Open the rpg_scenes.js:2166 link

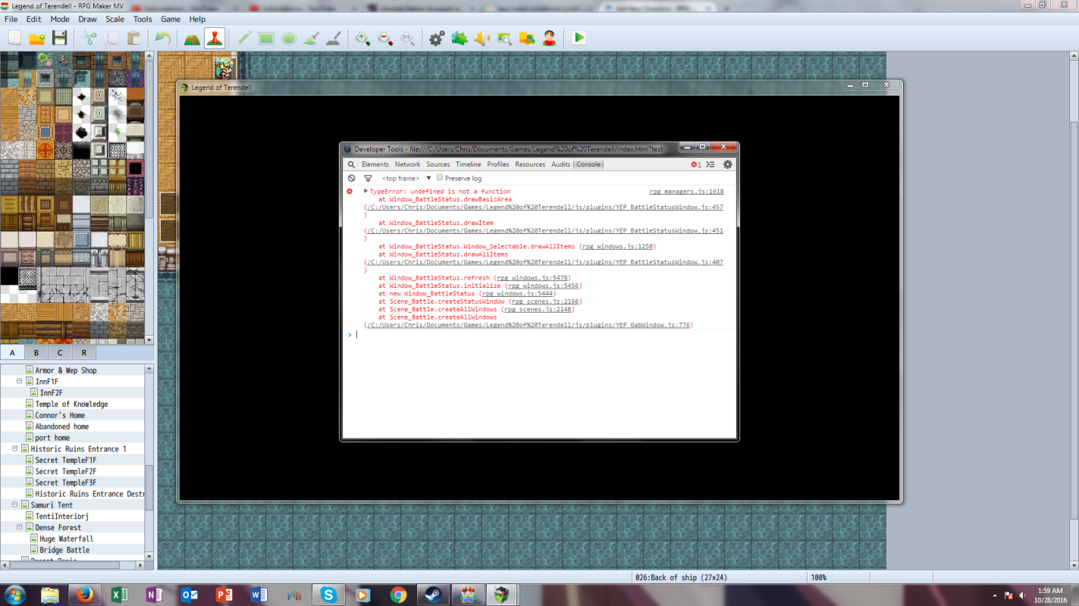[545, 301]
